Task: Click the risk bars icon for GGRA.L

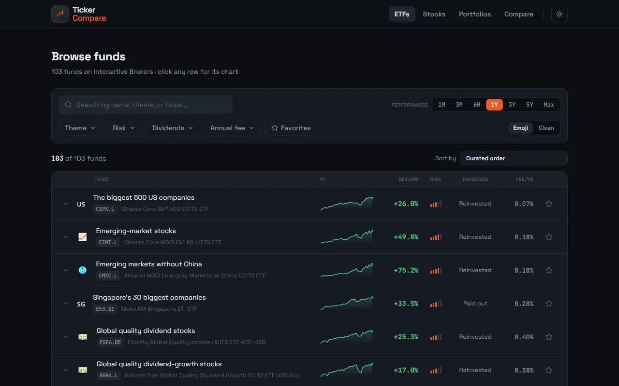Action: point(436,370)
